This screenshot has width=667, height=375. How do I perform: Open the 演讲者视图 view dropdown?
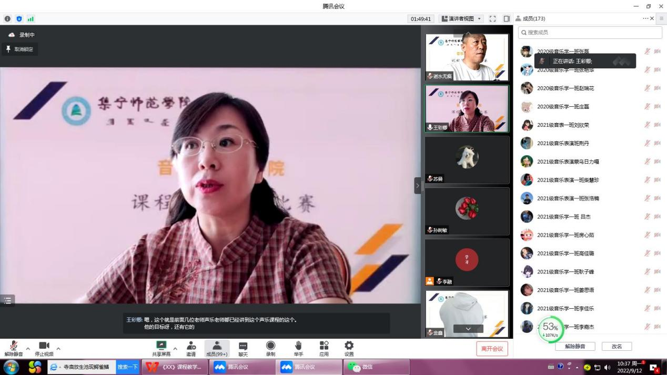[x=461, y=19]
